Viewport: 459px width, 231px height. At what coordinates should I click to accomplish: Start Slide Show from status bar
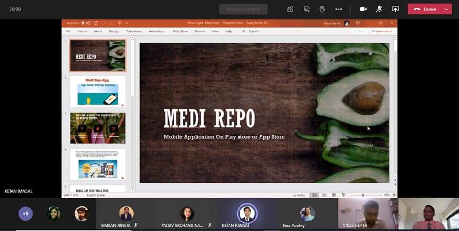pos(344,195)
